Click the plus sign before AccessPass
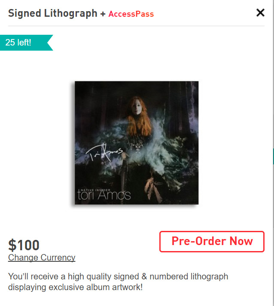Viewport: 274px width, 306px height. click(x=103, y=14)
